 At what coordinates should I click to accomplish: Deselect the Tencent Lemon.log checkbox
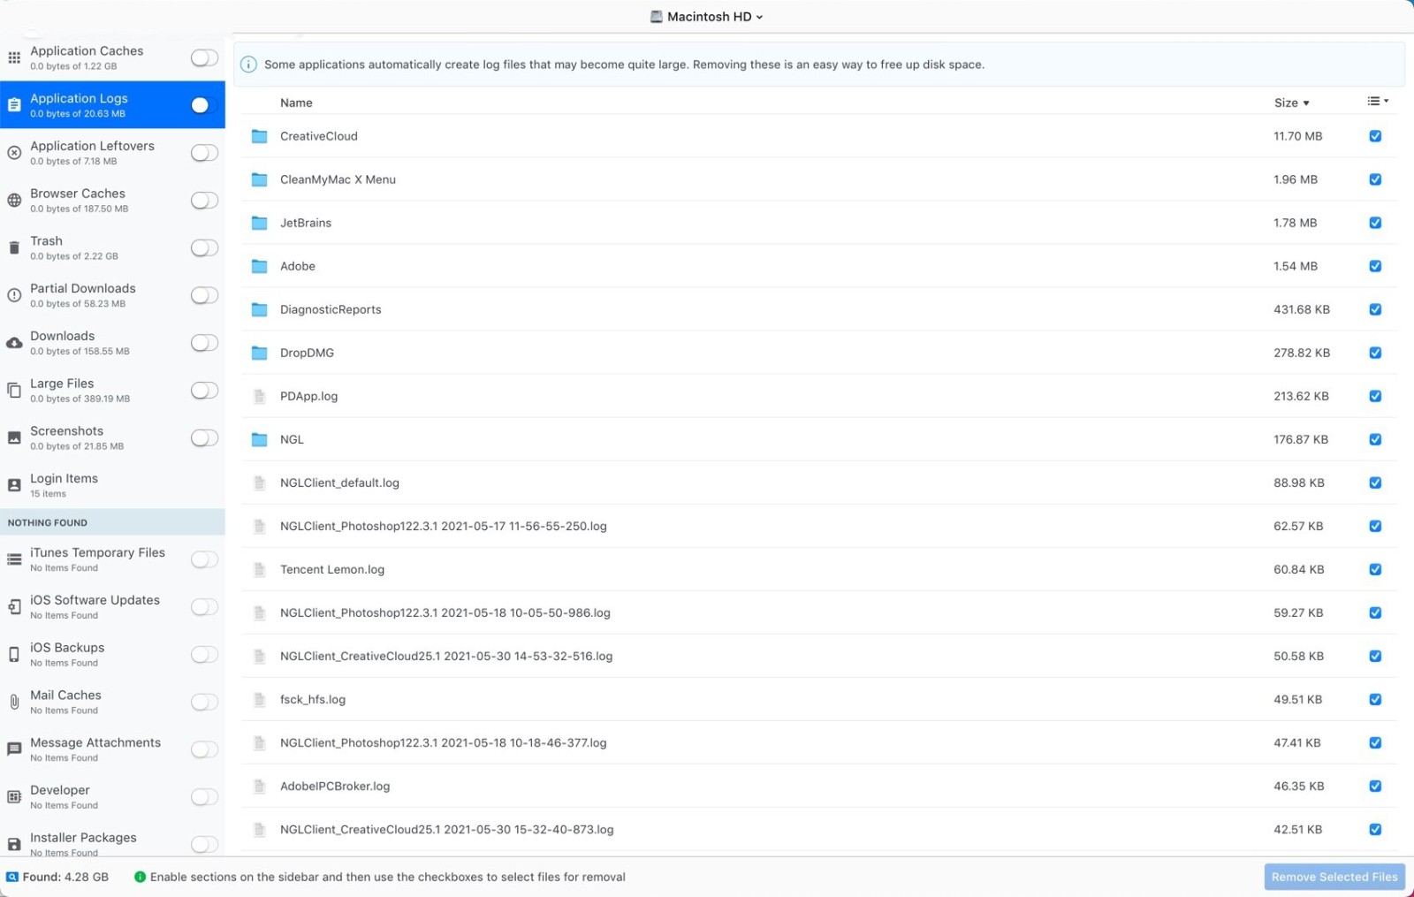pyautogui.click(x=1375, y=569)
